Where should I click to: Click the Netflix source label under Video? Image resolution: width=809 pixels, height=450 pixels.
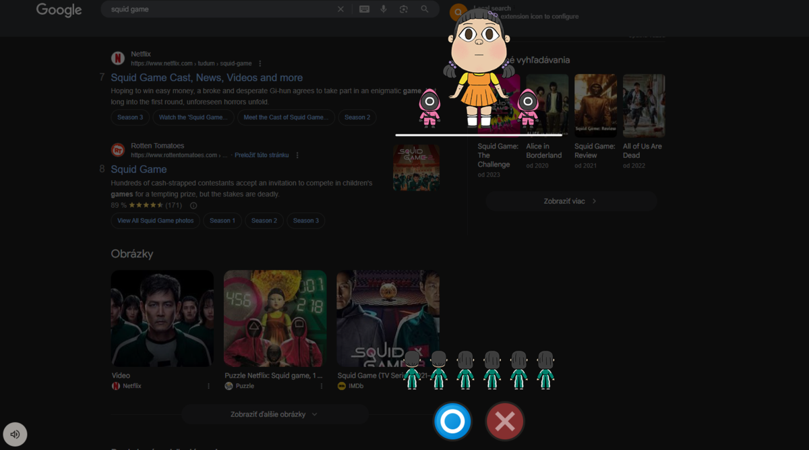point(132,386)
